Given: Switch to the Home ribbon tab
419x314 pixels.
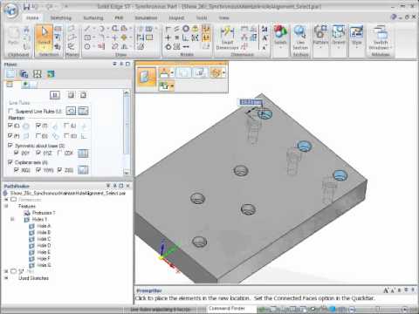Looking at the screenshot, I should (x=32, y=18).
